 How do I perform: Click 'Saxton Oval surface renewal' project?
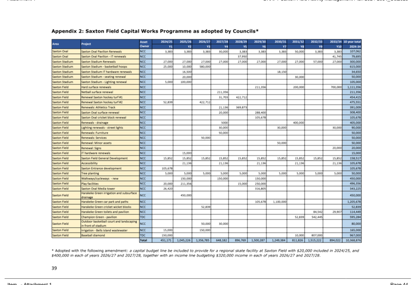[110, 112]
